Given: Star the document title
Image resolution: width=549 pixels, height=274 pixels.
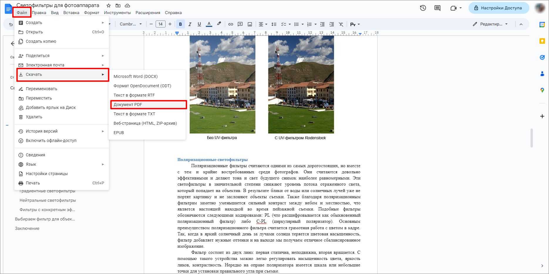Looking at the screenshot, I should click(x=108, y=6).
